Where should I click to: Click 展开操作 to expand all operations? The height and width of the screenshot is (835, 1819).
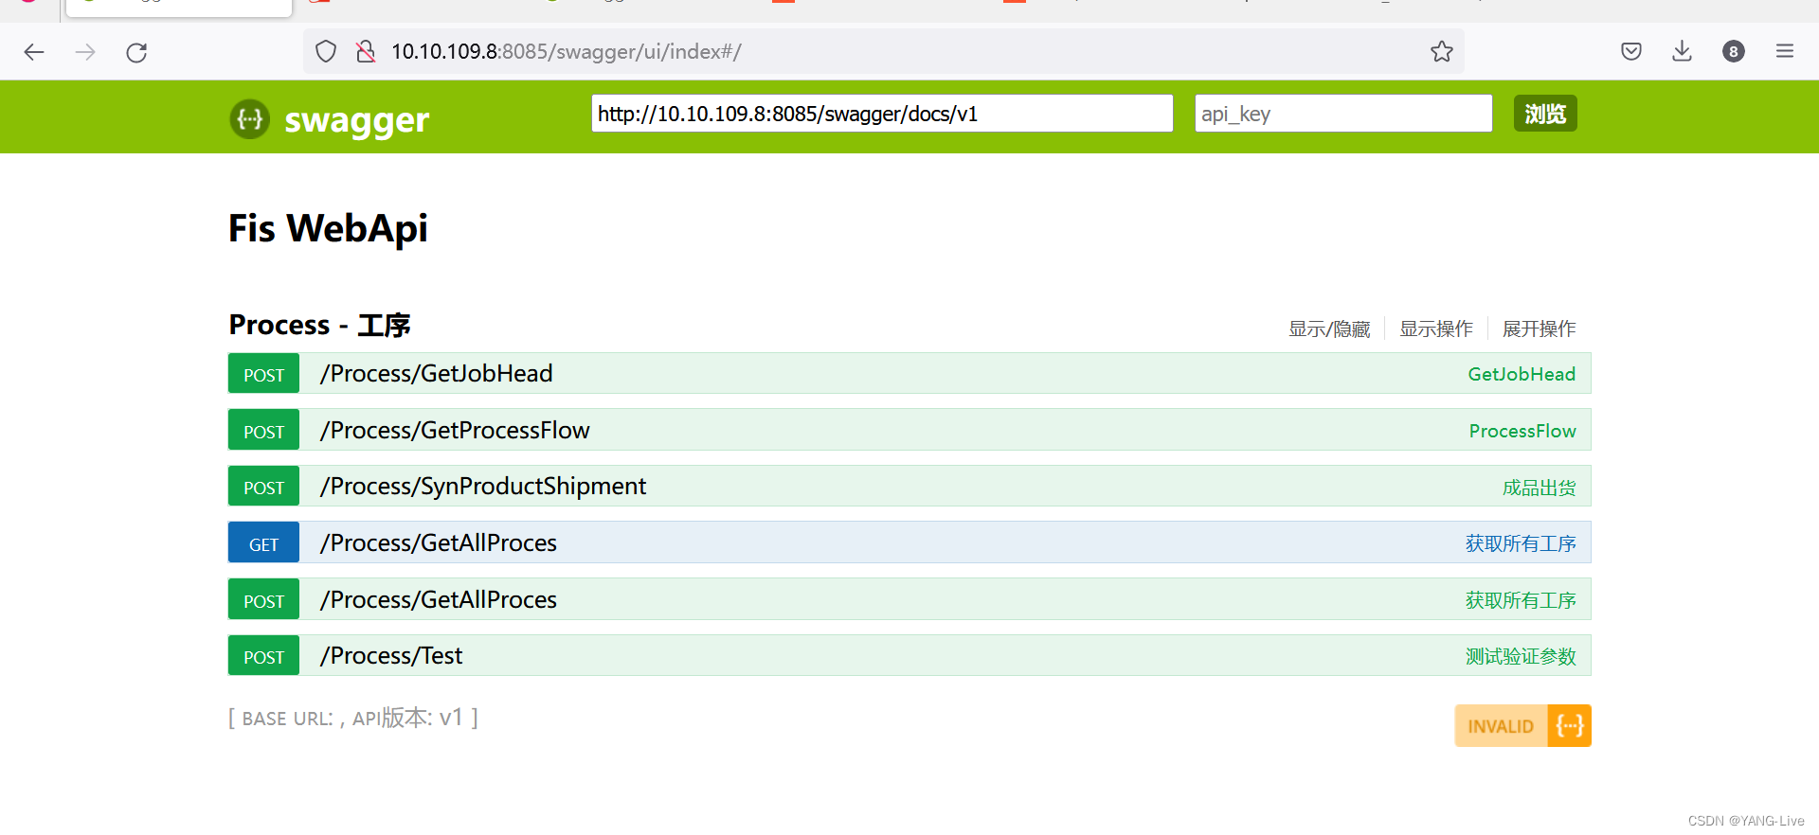click(1540, 329)
